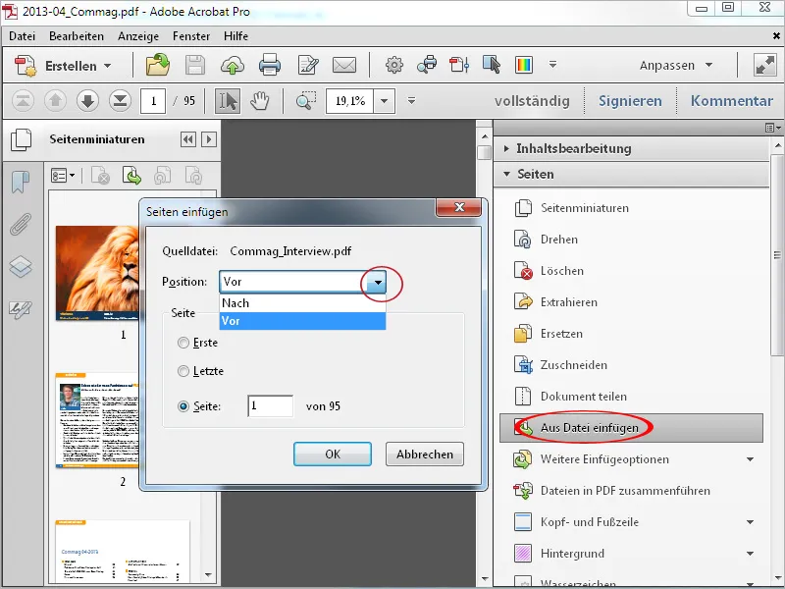Select the Letzte radio button
Image resolution: width=785 pixels, height=589 pixels.
[x=183, y=371]
